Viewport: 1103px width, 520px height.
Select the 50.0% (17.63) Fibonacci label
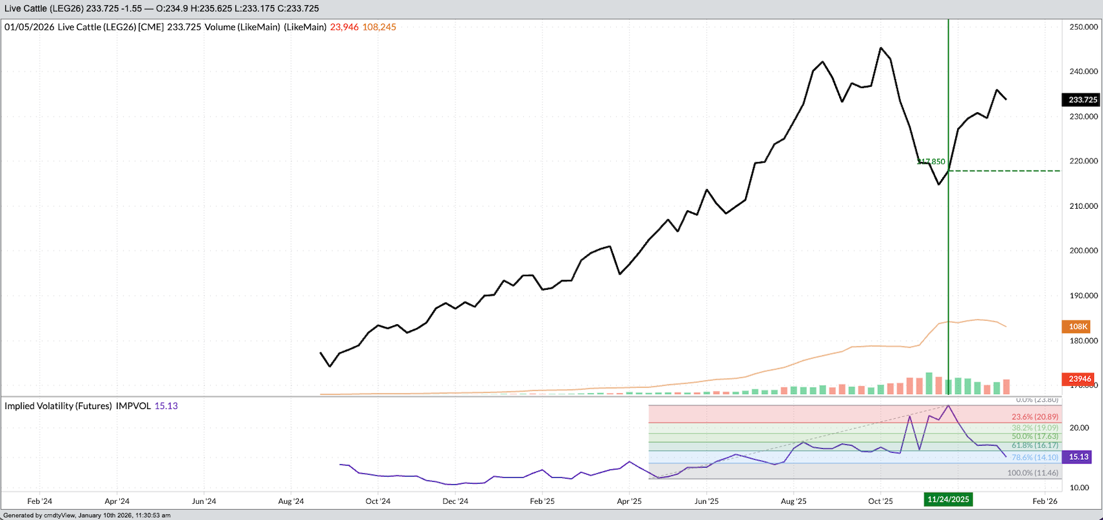click(x=1034, y=436)
